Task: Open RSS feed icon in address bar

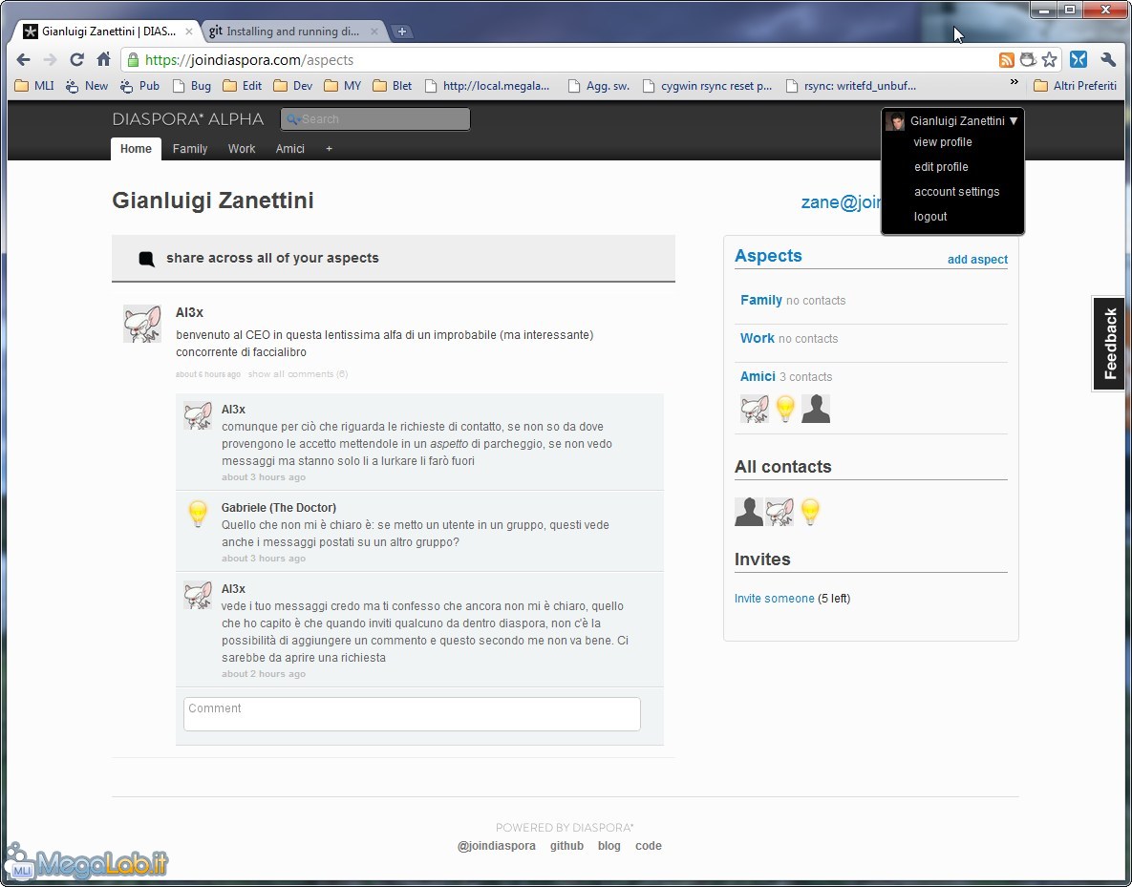Action: tap(1007, 60)
